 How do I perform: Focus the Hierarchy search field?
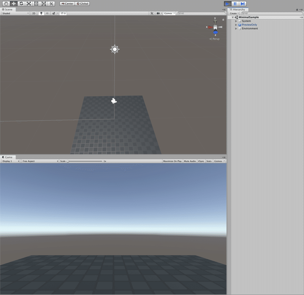click(x=272, y=13)
